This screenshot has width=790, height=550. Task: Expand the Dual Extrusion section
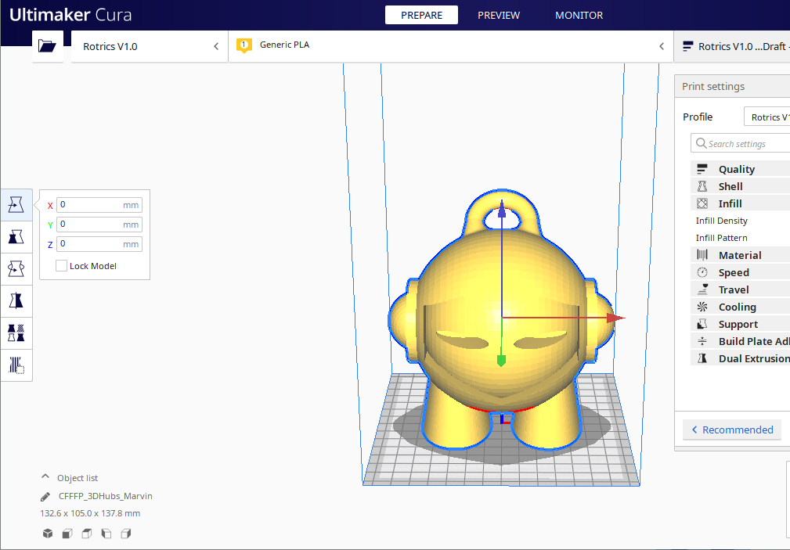[x=740, y=358]
